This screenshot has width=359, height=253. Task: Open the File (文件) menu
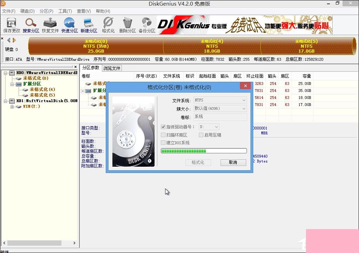(9, 11)
